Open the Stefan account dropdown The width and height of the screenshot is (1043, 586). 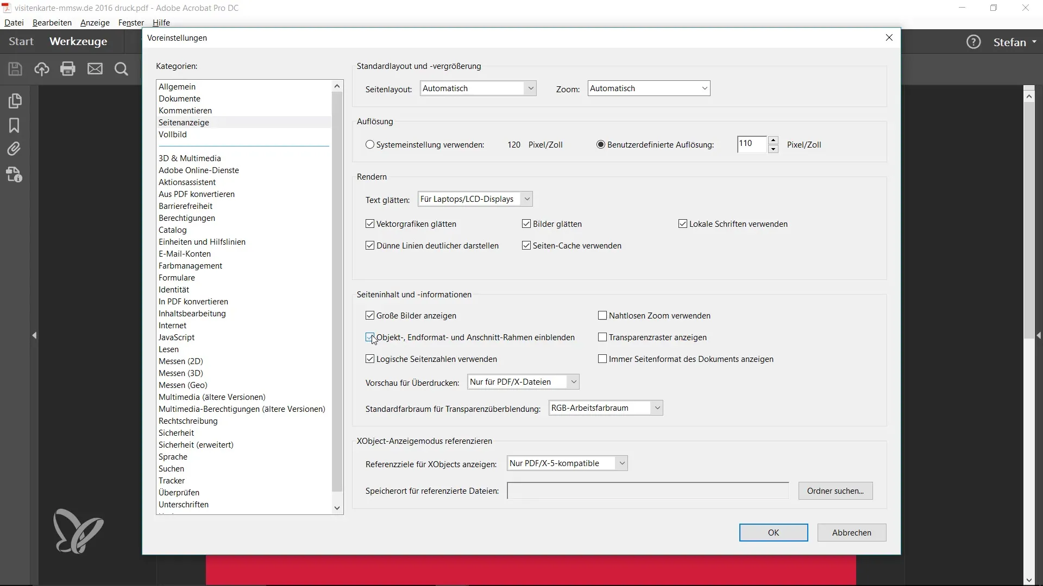(1015, 42)
